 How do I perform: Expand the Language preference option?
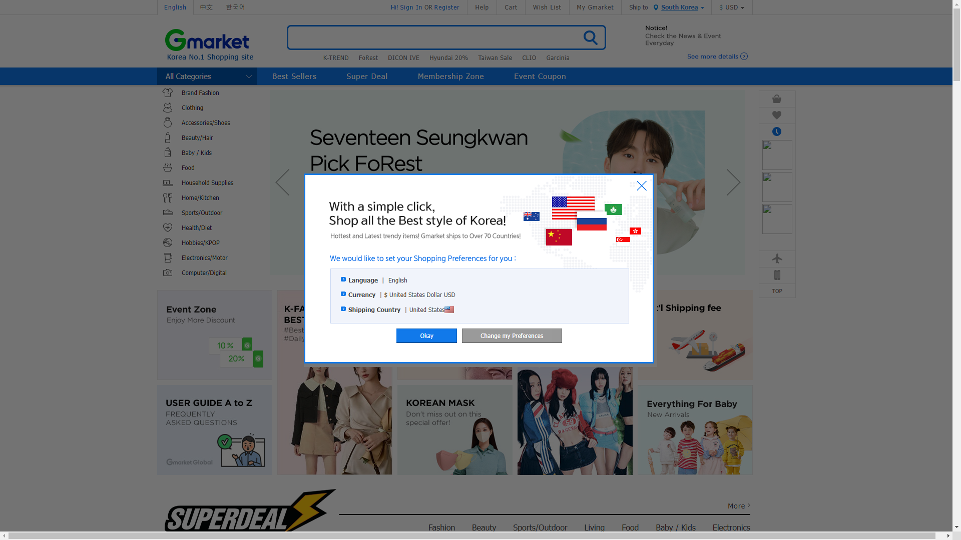[343, 279]
